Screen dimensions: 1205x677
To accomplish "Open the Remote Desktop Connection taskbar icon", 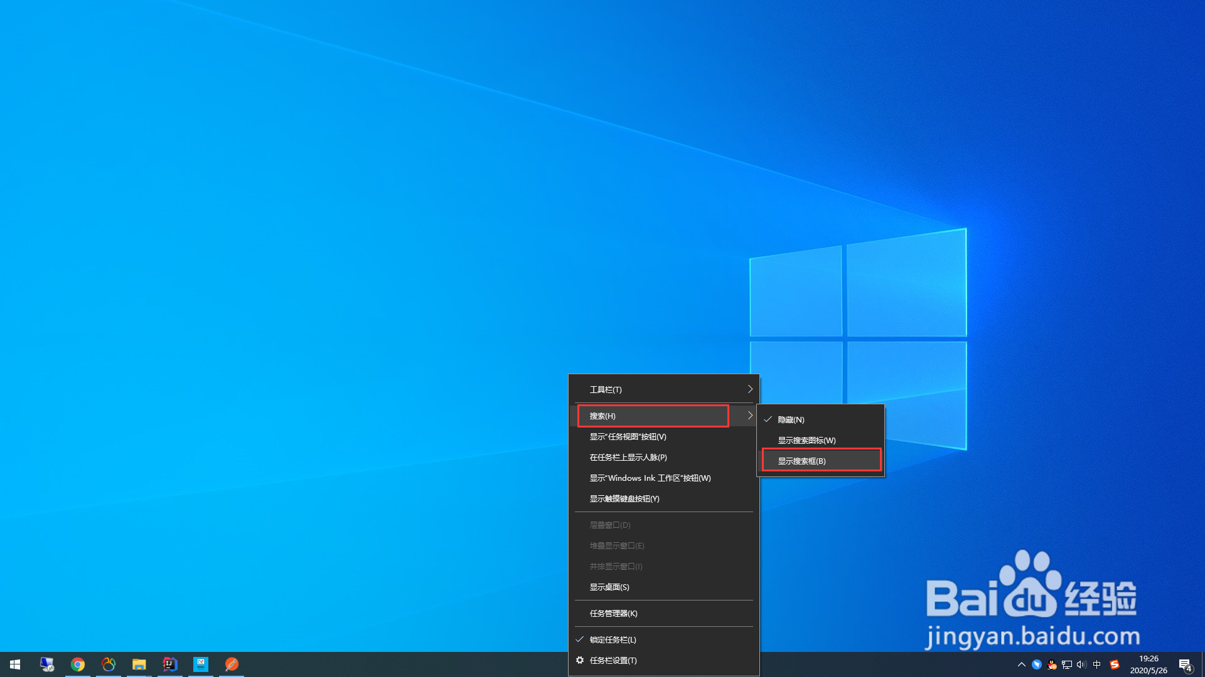I will pyautogui.click(x=46, y=664).
